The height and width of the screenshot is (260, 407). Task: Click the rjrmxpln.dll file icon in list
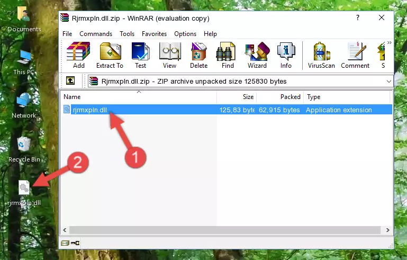coord(67,110)
